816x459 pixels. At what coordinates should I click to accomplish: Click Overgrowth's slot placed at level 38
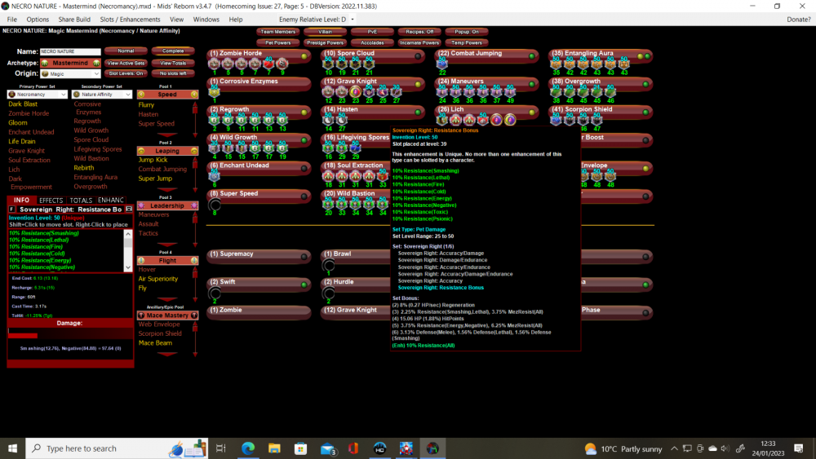pos(556,92)
